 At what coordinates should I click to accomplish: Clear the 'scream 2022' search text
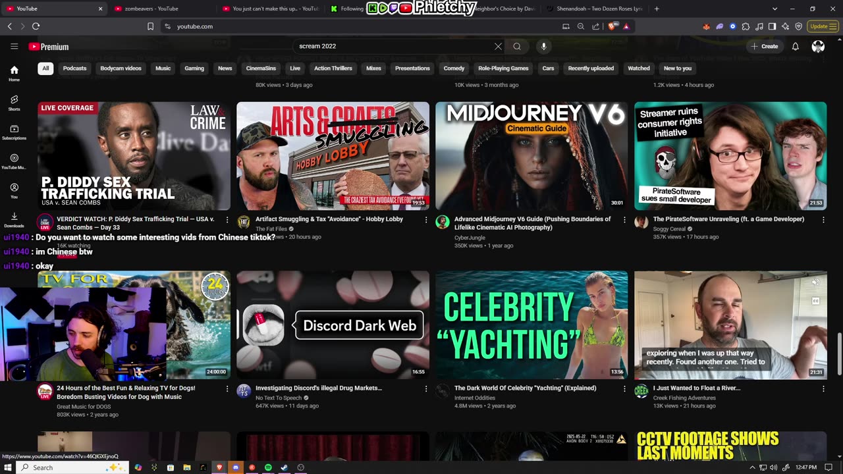pos(498,46)
